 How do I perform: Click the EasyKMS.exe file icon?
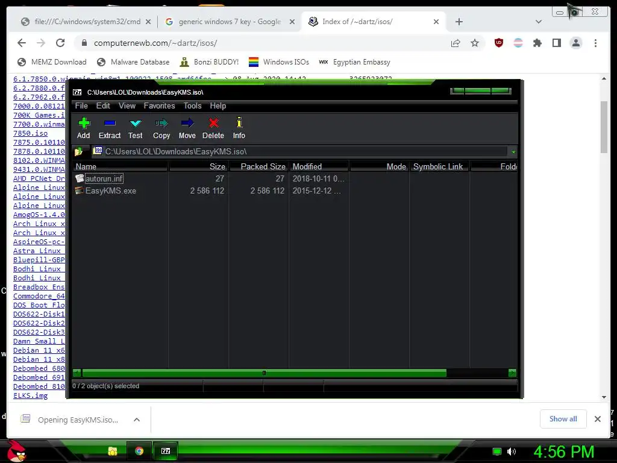80,191
